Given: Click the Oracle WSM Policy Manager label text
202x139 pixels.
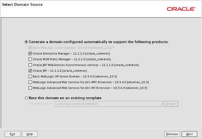Looking at the screenshot, I should pos(72,59).
